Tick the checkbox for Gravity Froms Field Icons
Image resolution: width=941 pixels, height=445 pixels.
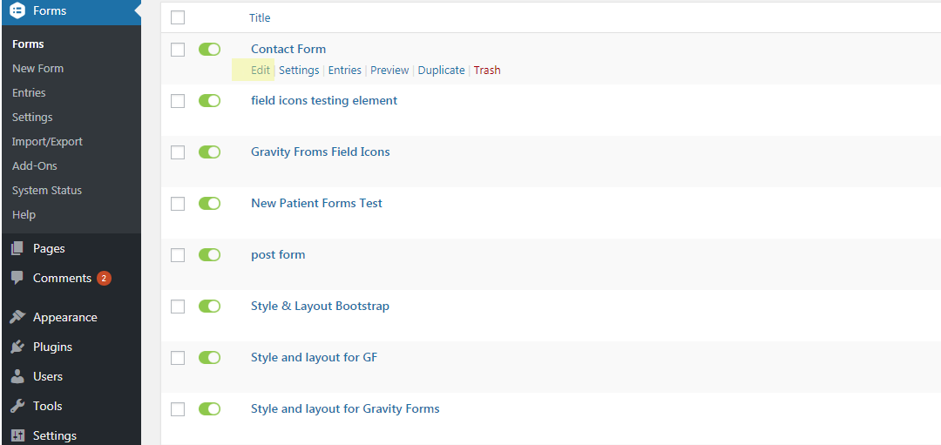178,152
